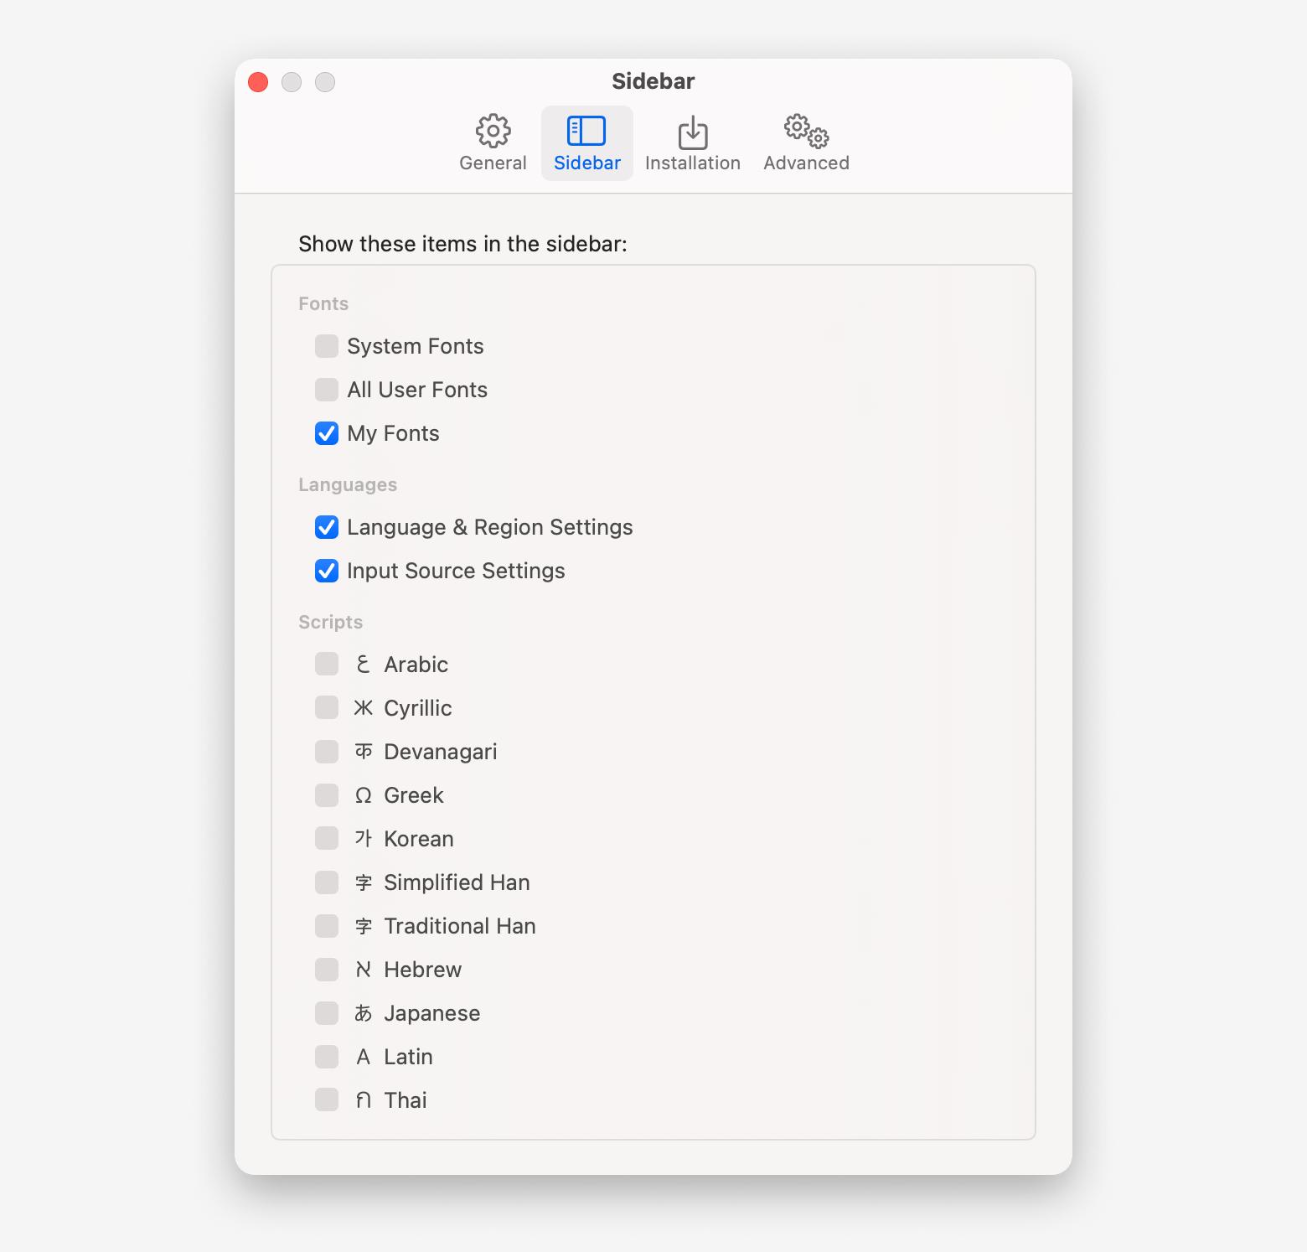This screenshot has width=1307, height=1252.
Task: Uncheck Input Source Settings
Action: (x=327, y=571)
